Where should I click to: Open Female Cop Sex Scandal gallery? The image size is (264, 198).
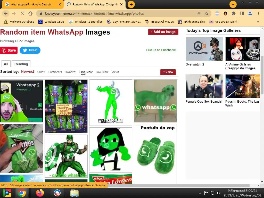204,86
